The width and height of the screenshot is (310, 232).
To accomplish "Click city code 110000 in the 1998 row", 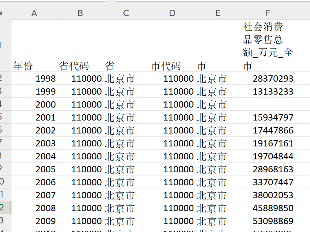I will pos(172,78).
